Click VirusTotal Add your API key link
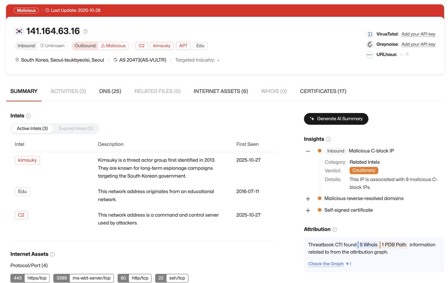The height and width of the screenshot is (283, 448). coord(419,34)
